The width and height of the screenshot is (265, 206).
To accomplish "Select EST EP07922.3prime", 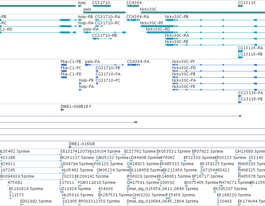I will click(x=207, y=151).
